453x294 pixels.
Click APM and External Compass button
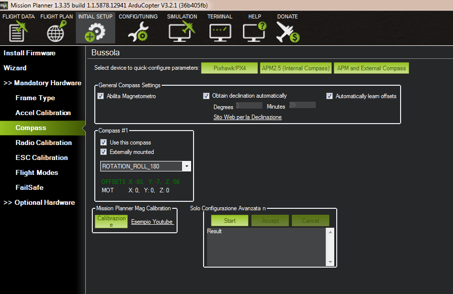pos(371,68)
